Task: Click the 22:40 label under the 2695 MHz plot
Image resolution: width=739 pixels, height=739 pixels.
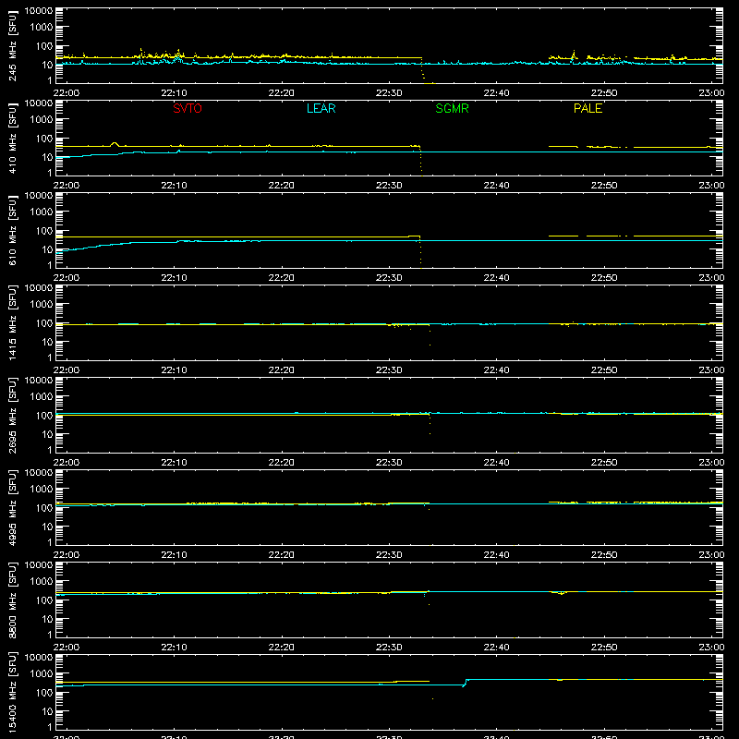Action: coord(496,463)
